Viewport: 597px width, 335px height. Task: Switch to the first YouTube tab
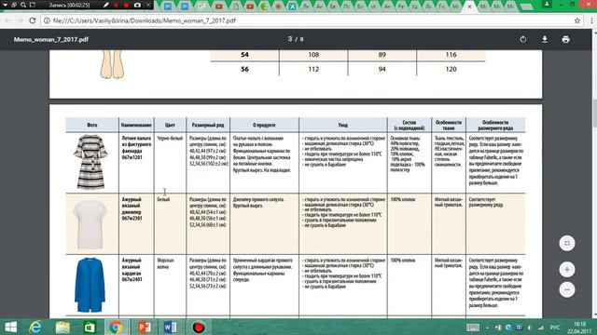coord(219,7)
